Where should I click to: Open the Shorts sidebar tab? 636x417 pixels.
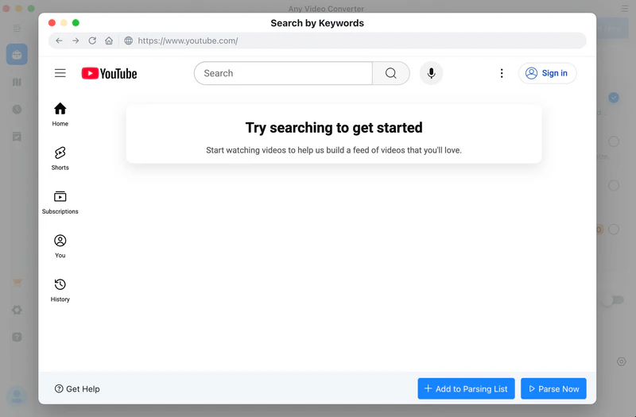pyautogui.click(x=60, y=158)
